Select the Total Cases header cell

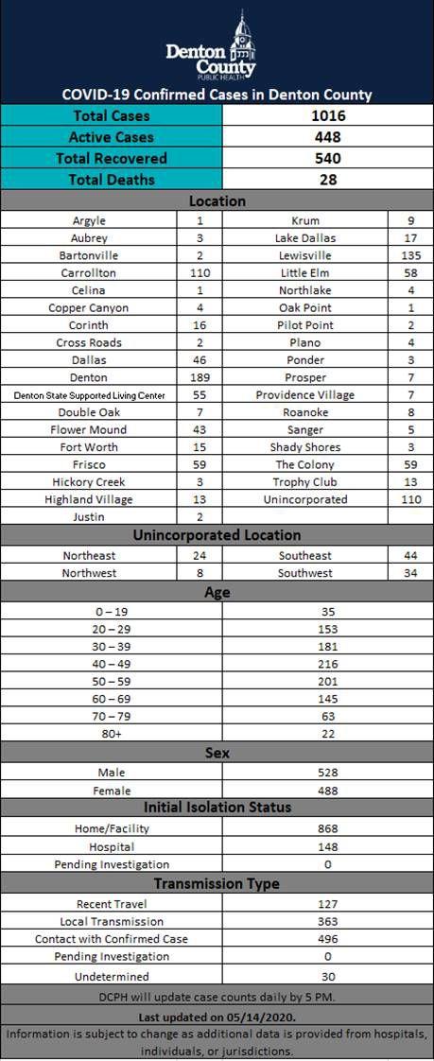(x=111, y=115)
